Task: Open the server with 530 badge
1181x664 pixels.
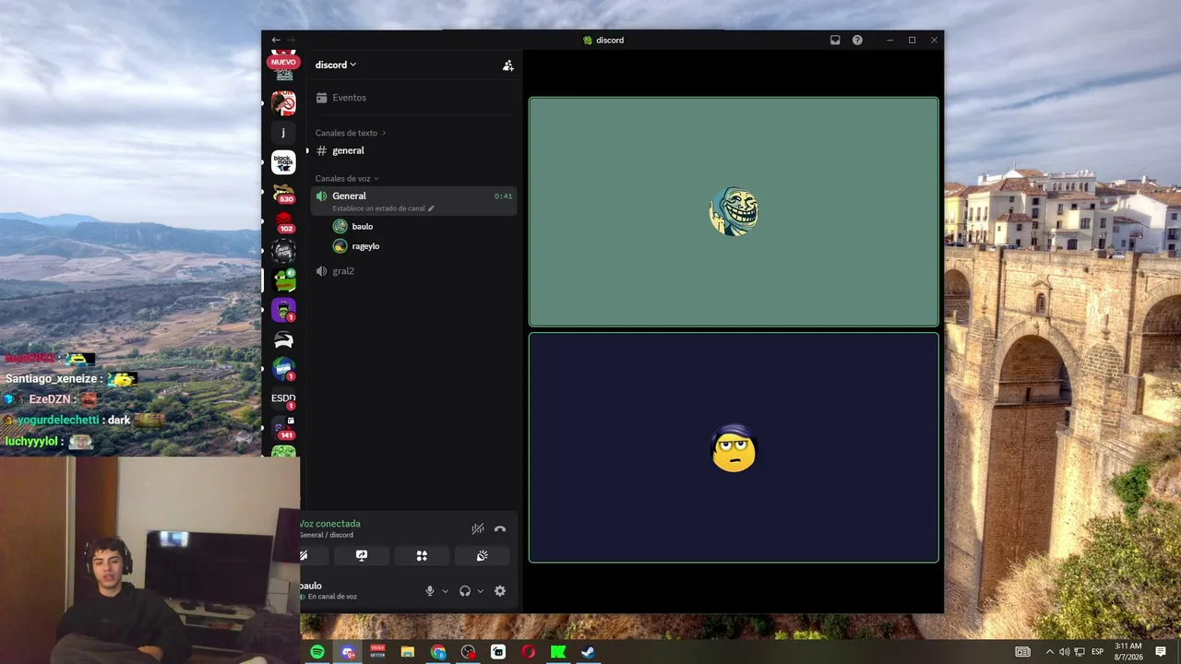Action: (x=284, y=193)
